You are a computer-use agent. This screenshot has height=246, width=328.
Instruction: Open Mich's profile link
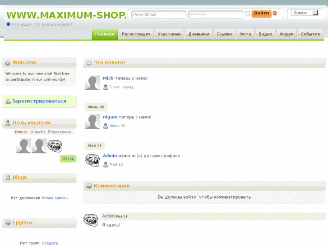(108, 78)
